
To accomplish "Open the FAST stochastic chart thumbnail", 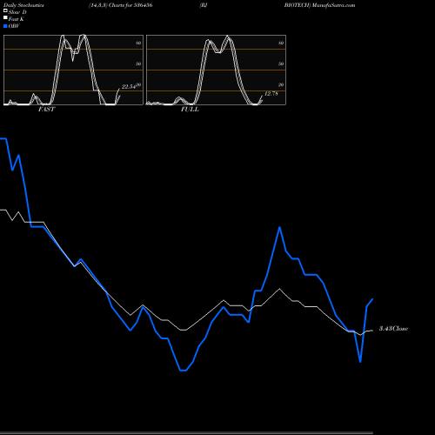I will [x=73, y=70].
